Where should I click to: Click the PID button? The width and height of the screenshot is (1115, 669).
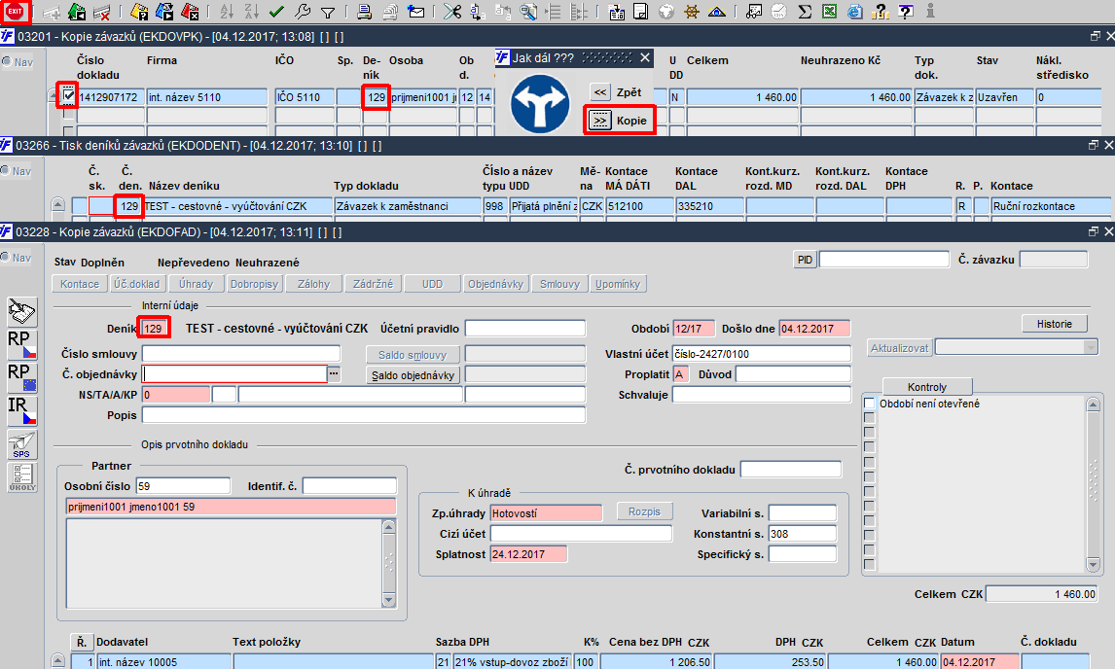(x=805, y=260)
